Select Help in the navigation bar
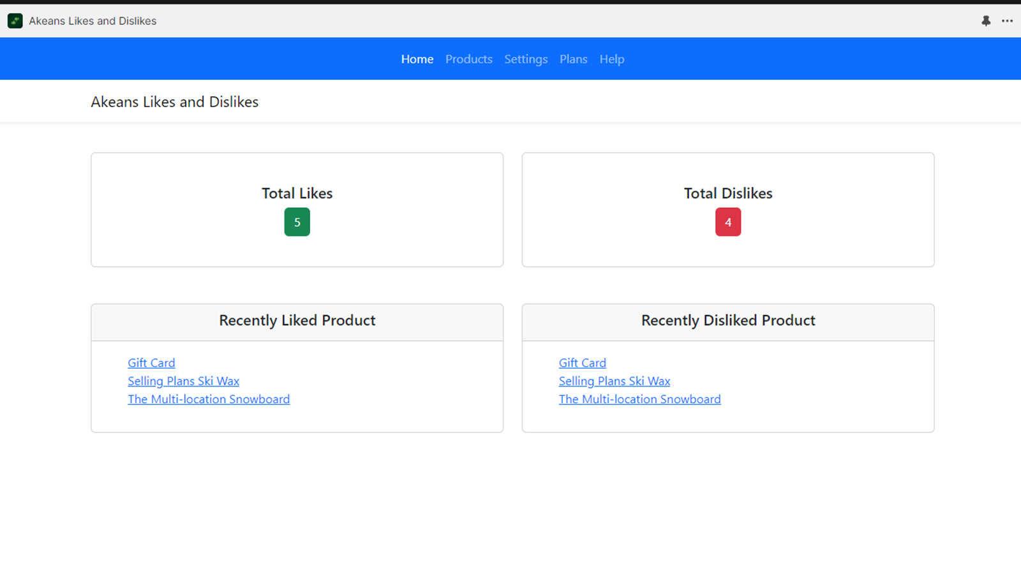Screen dimensions: 1021x574 coord(611,59)
